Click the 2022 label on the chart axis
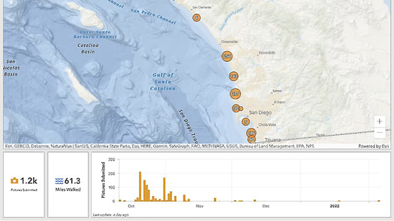394x221 pixels. [335, 206]
